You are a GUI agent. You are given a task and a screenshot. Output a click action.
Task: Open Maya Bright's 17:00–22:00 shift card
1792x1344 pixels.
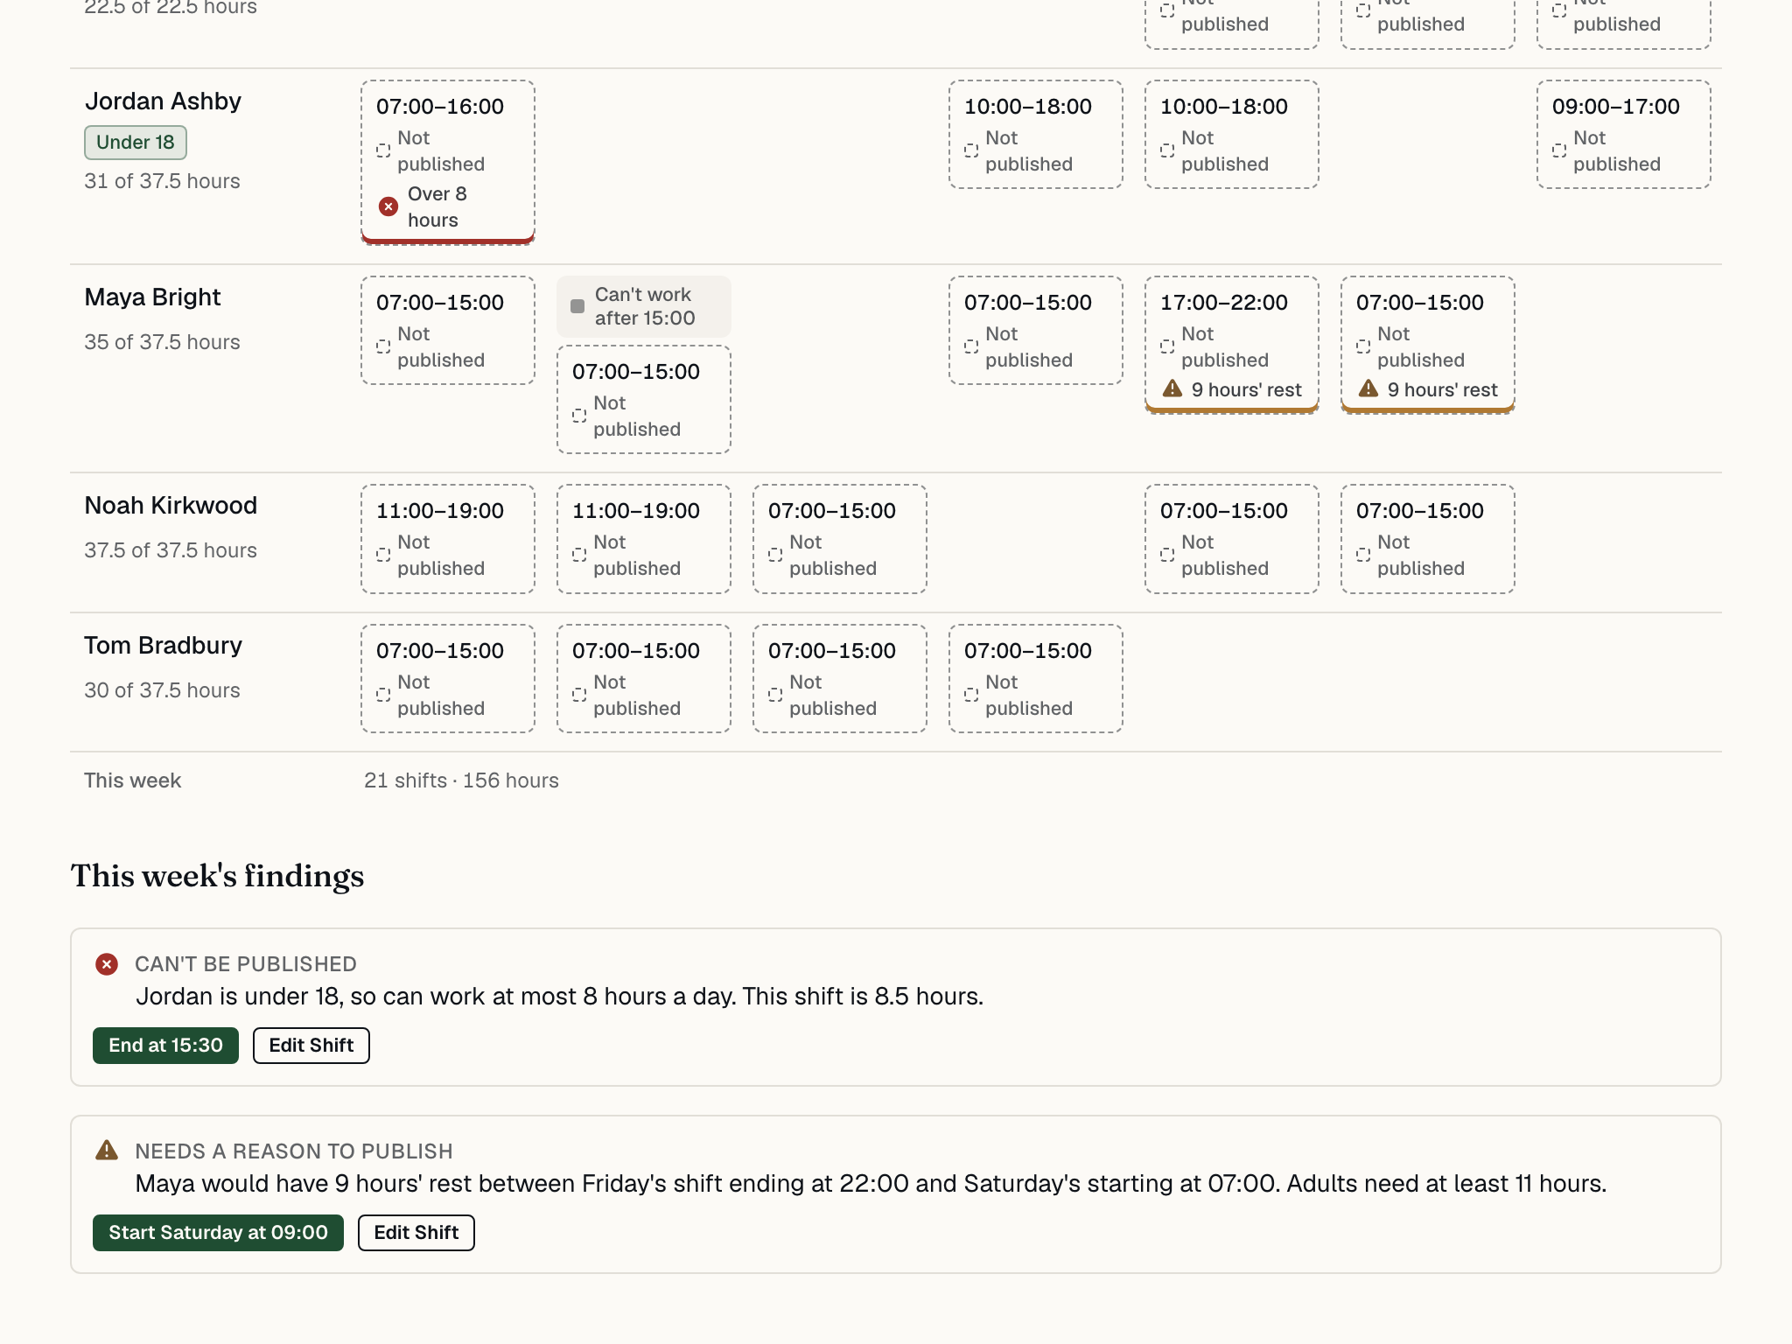tap(1232, 345)
